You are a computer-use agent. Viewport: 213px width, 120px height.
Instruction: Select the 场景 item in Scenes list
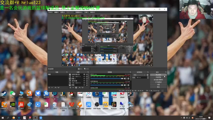coord(58,74)
